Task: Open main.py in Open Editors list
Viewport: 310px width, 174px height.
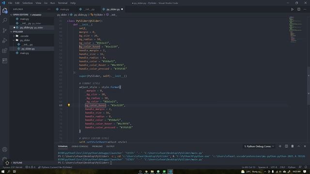Action: [24, 19]
